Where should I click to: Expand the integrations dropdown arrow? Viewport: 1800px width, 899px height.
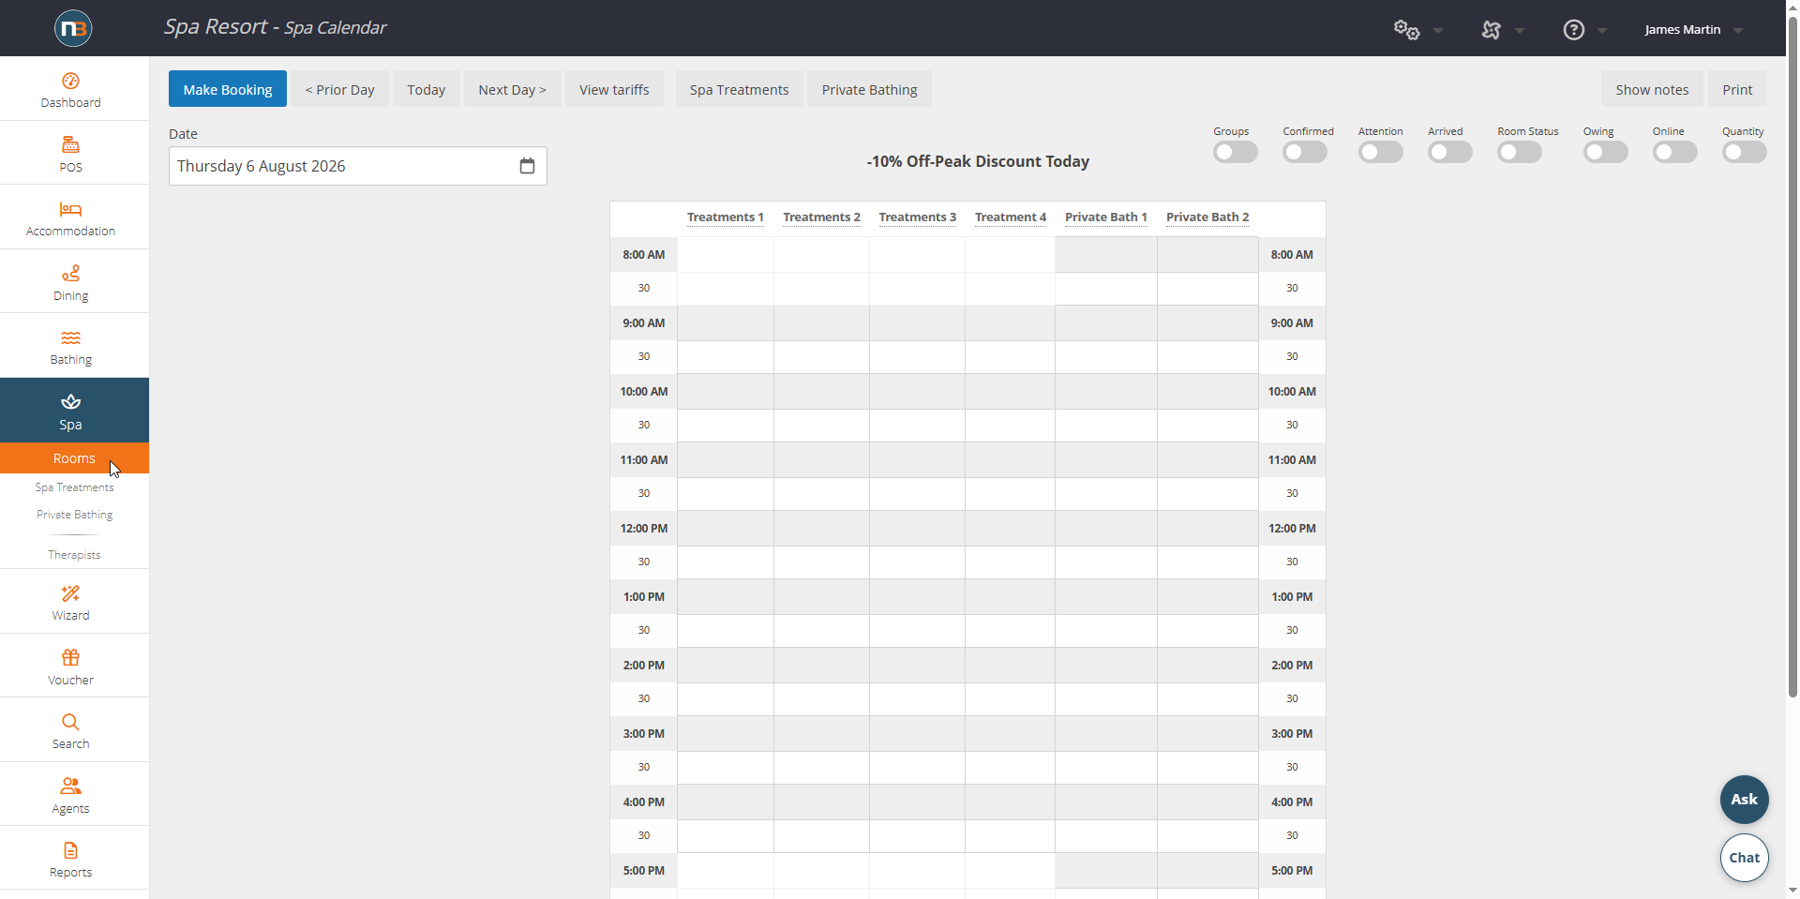click(1520, 31)
